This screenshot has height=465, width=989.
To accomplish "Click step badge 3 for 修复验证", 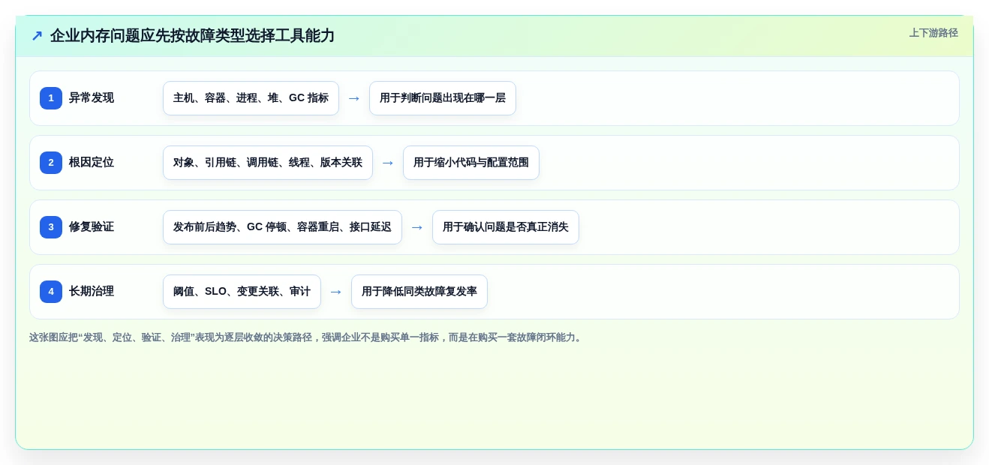I will (x=51, y=227).
